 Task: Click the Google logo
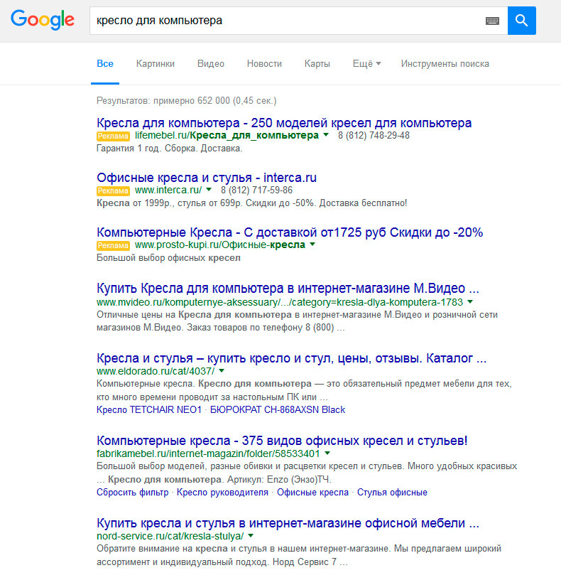point(43,20)
